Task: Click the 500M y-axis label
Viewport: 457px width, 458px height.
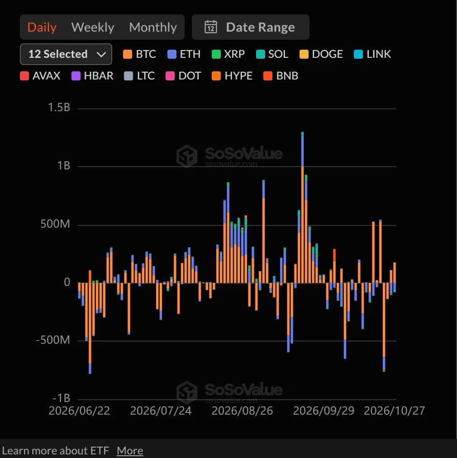Action: click(55, 224)
